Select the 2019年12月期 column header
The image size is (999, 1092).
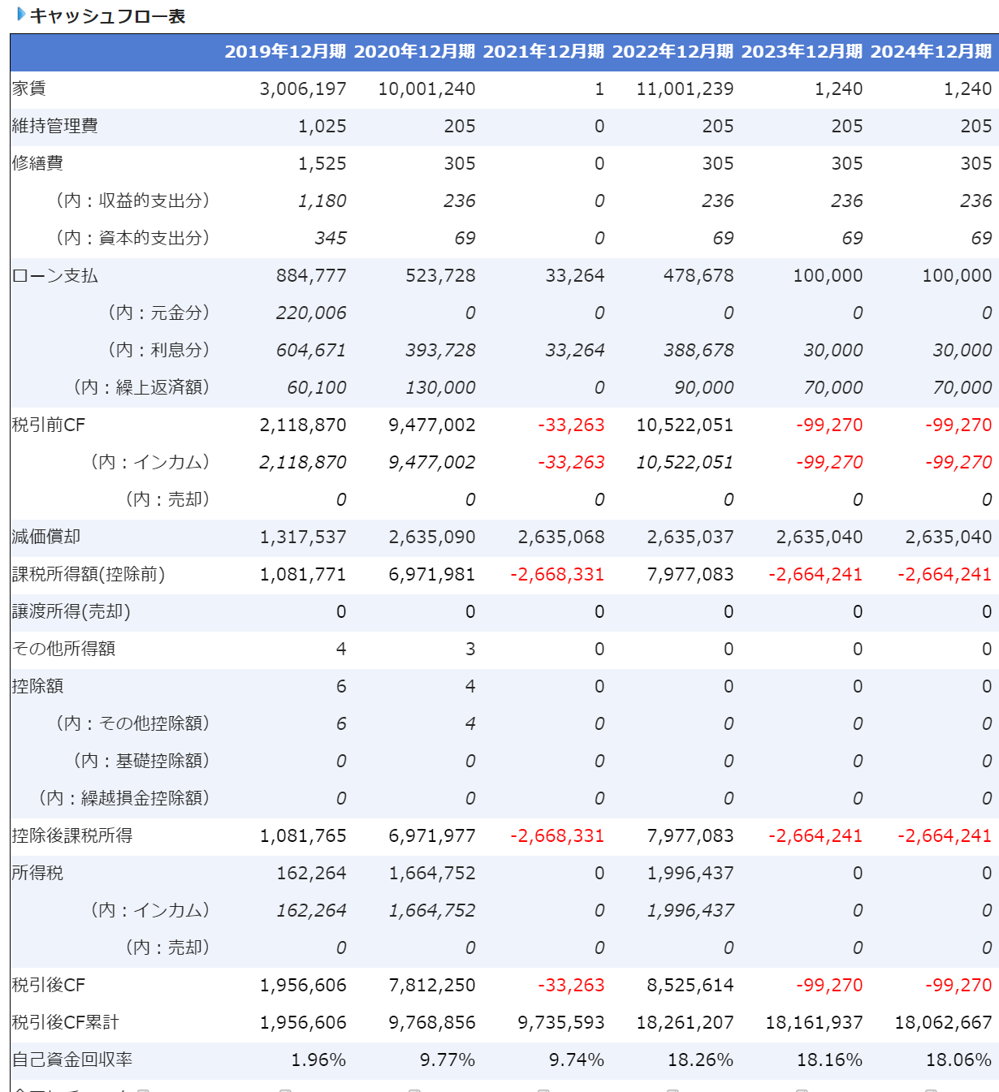pos(285,52)
